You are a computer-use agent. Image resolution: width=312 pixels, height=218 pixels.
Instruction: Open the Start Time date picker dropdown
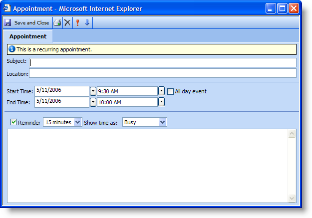pos(93,91)
